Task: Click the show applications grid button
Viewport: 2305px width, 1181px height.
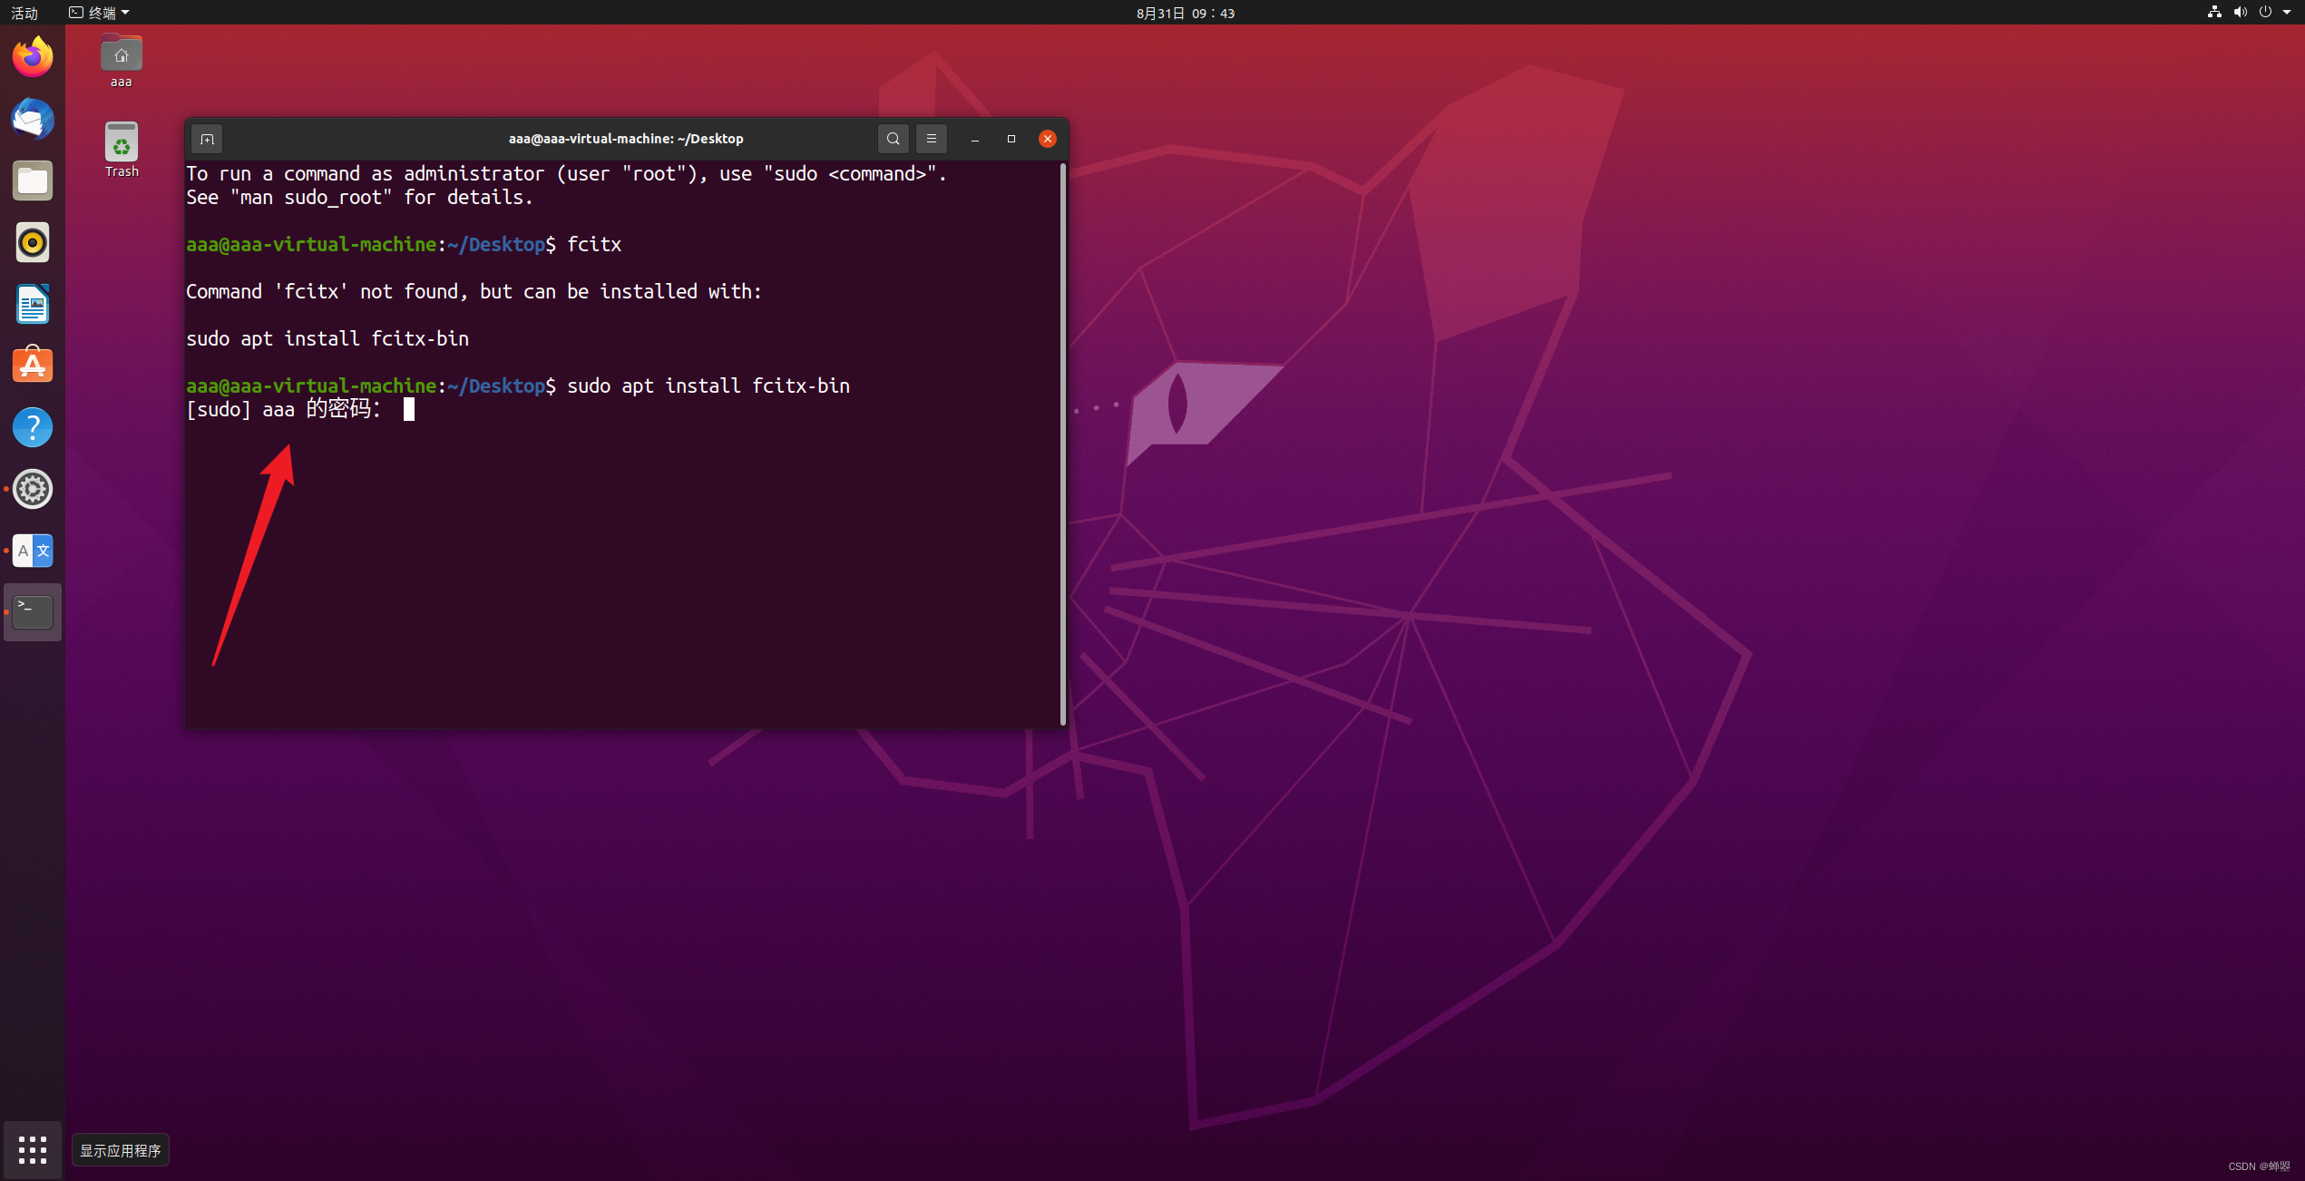Action: pyautogui.click(x=33, y=1149)
